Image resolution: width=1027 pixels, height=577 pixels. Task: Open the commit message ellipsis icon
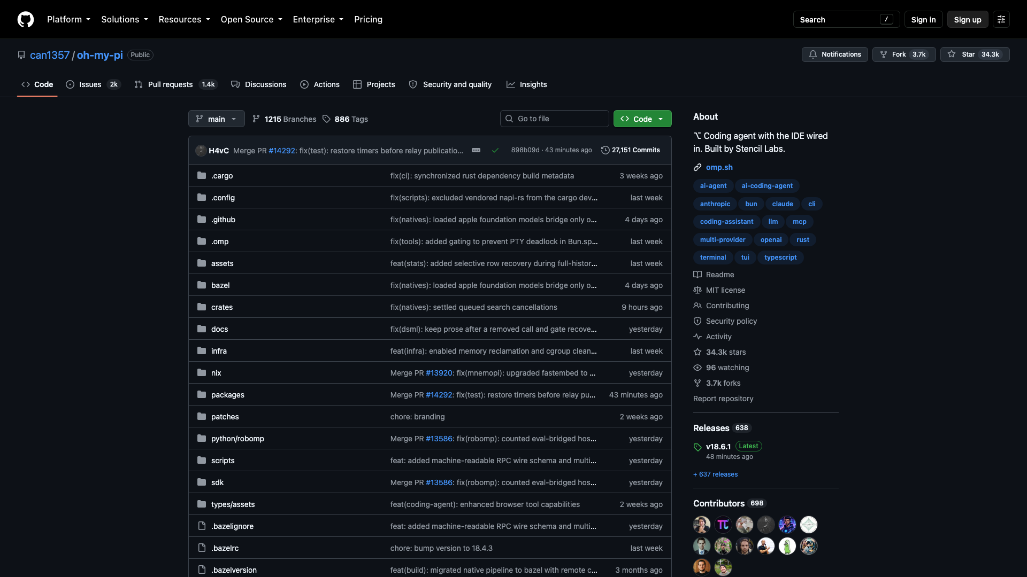(476, 150)
